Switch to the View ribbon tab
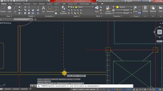Screen dimensions: 163x91 35,4
